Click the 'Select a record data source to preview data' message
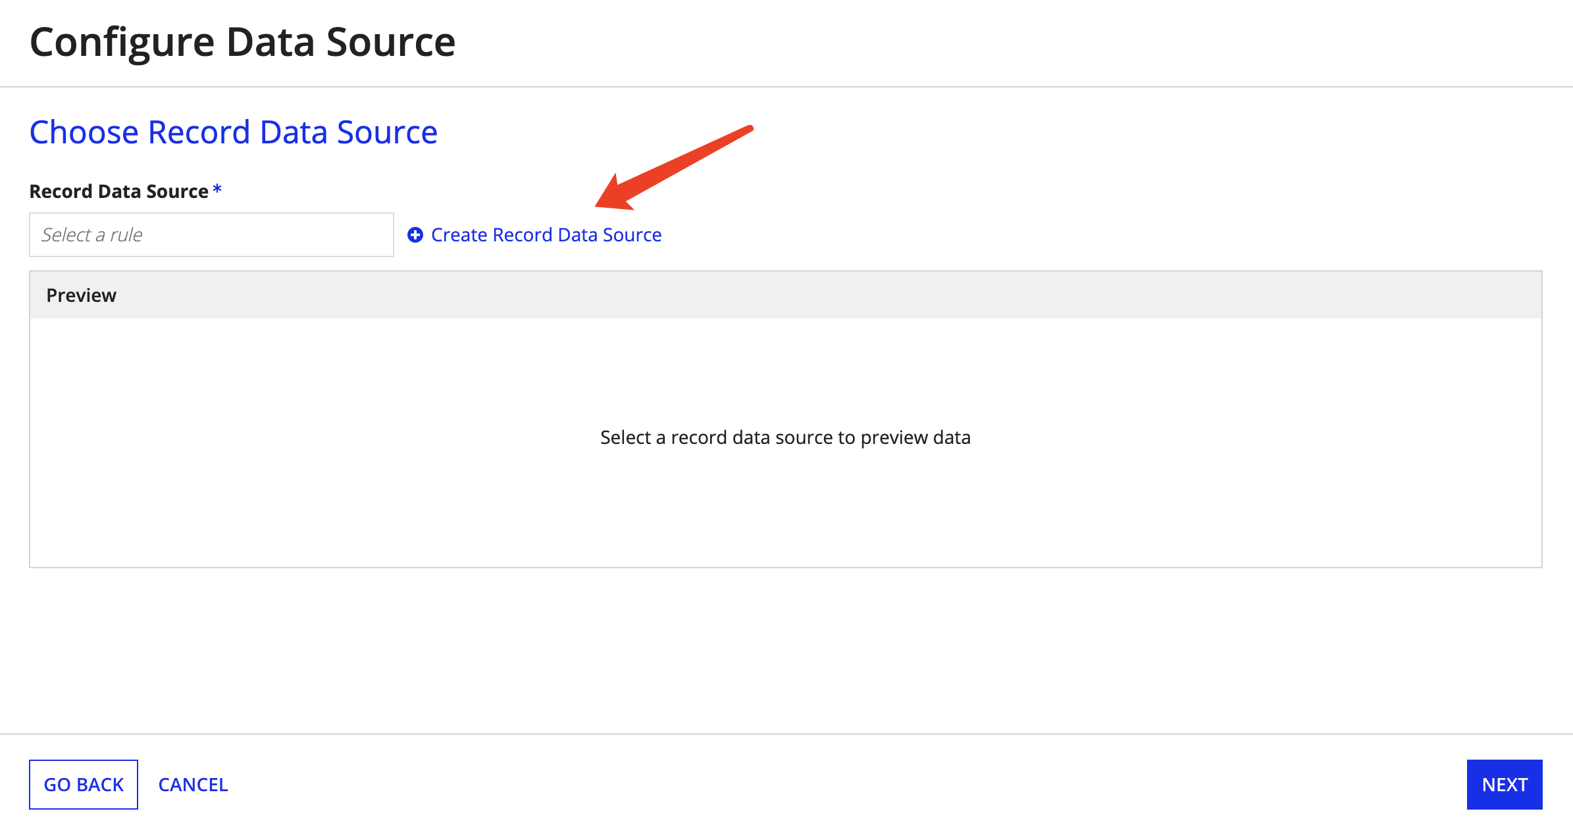Image resolution: width=1573 pixels, height=830 pixels. pyautogui.click(x=785, y=437)
